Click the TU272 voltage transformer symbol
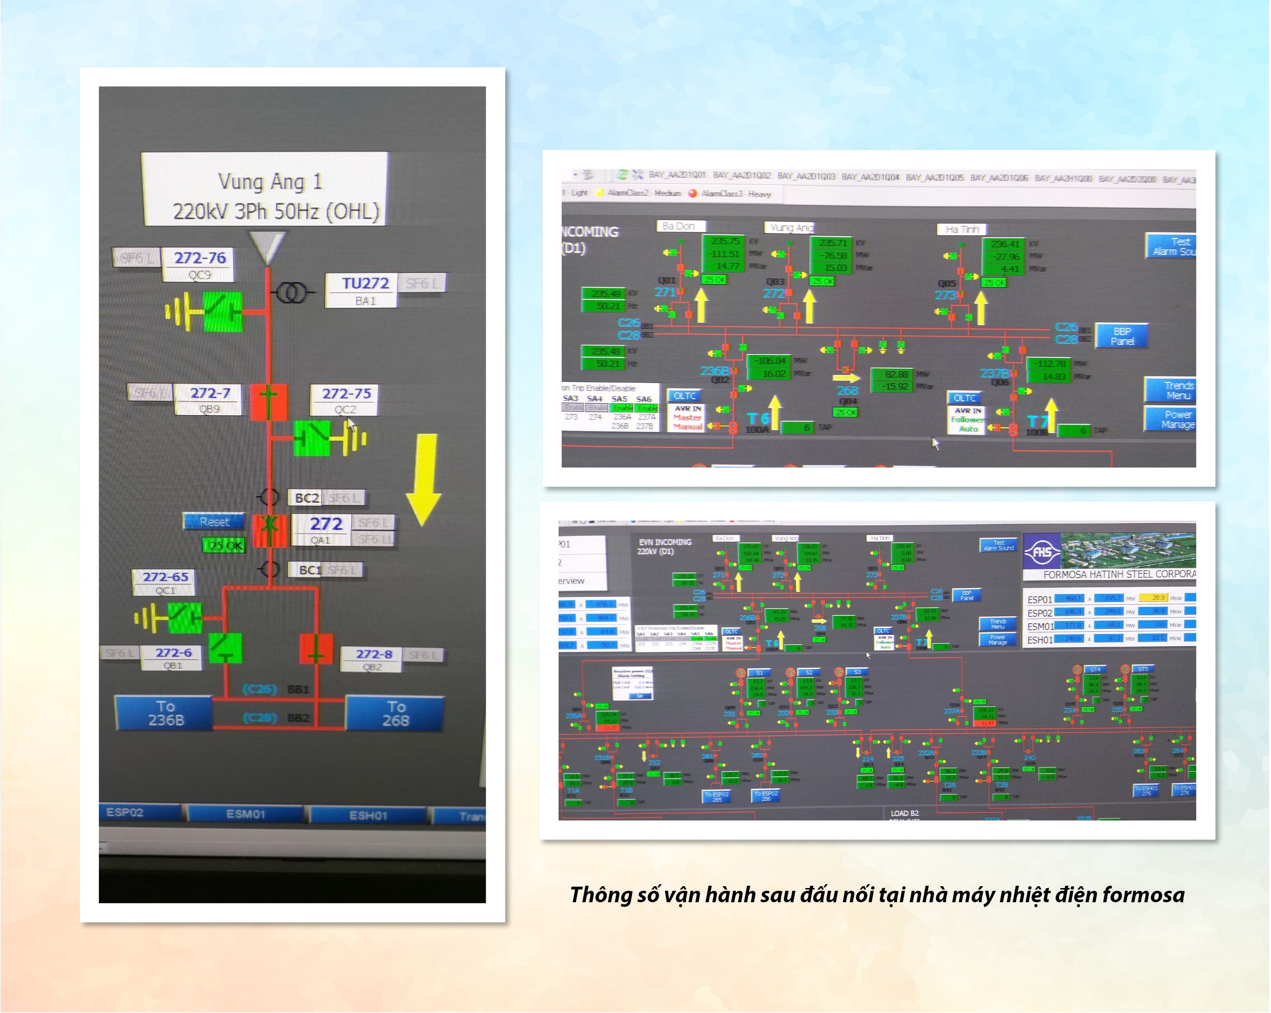1271x1013 pixels. point(292,293)
